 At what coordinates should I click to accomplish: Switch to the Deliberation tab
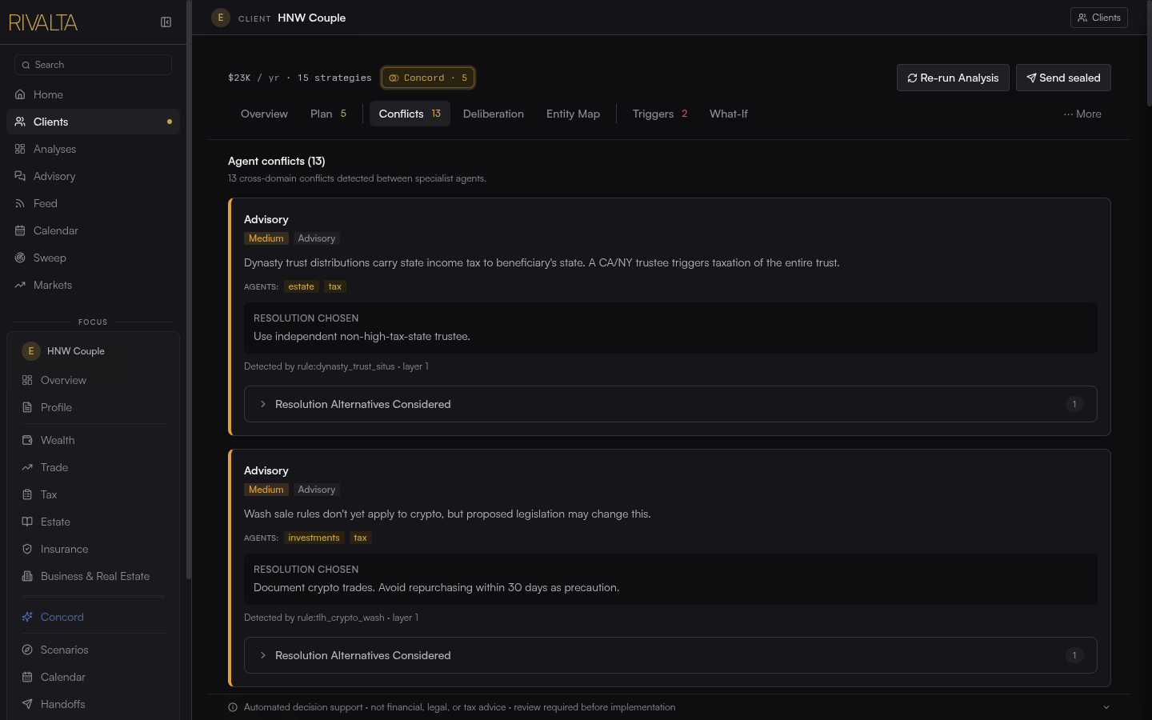click(x=494, y=114)
